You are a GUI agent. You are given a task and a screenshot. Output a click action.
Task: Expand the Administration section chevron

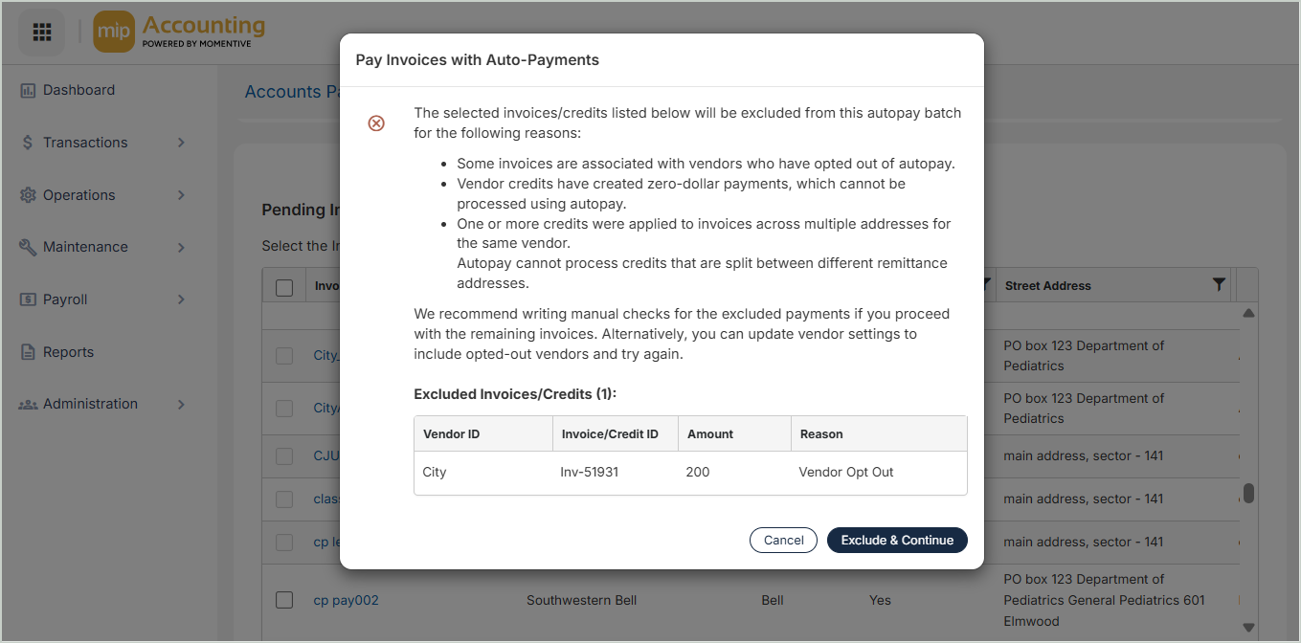pos(181,404)
